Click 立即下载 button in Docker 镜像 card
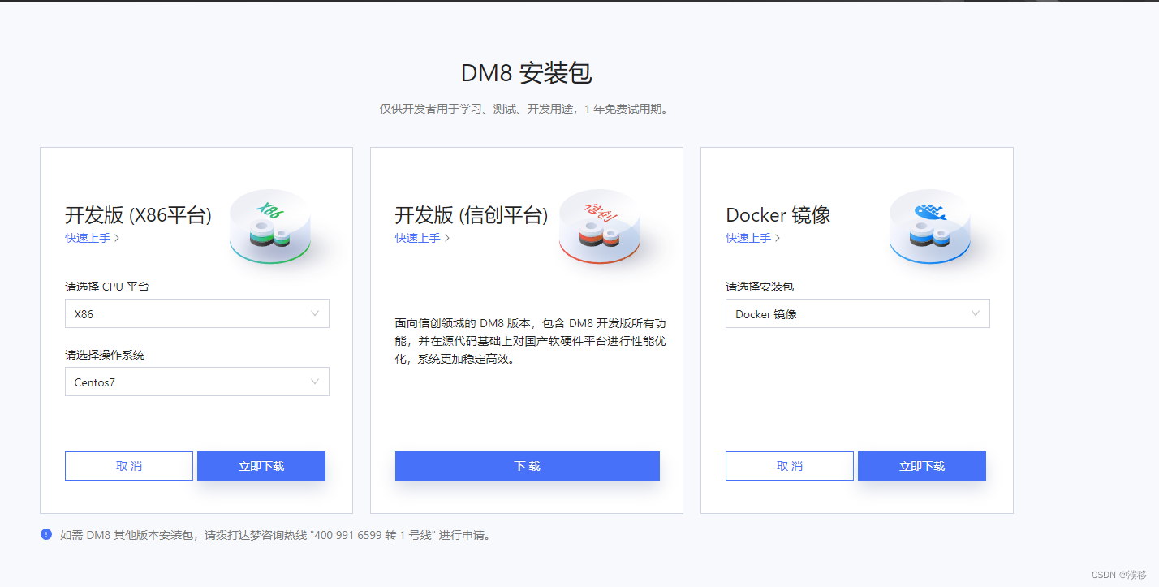Viewport: 1159px width, 587px height. coord(922,466)
